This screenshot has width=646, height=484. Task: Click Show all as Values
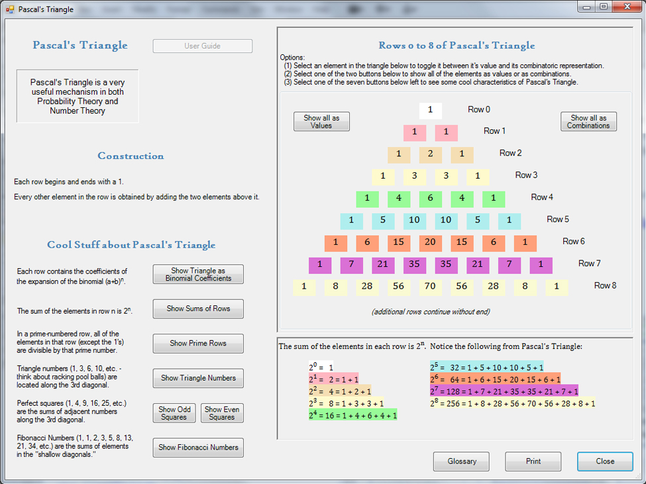click(321, 122)
